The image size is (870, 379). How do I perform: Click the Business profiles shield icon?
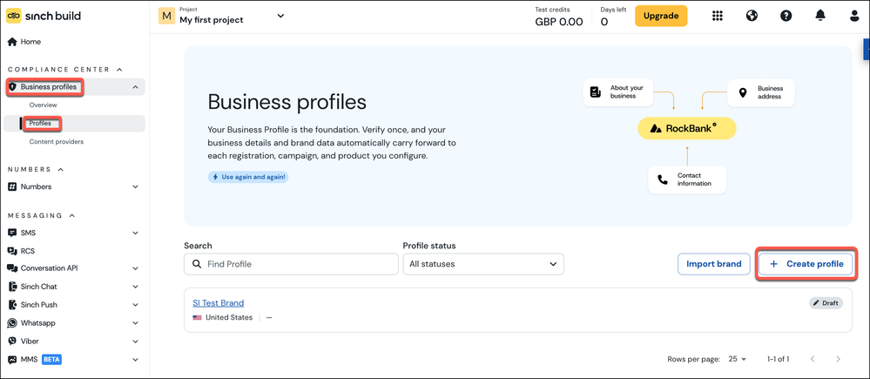coord(13,87)
